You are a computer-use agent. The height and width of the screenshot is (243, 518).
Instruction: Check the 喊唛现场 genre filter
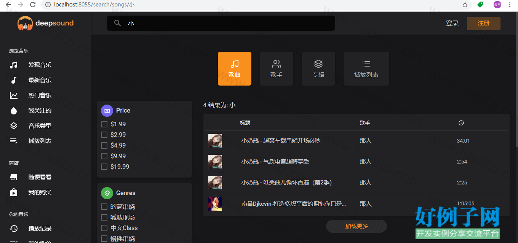coord(104,217)
